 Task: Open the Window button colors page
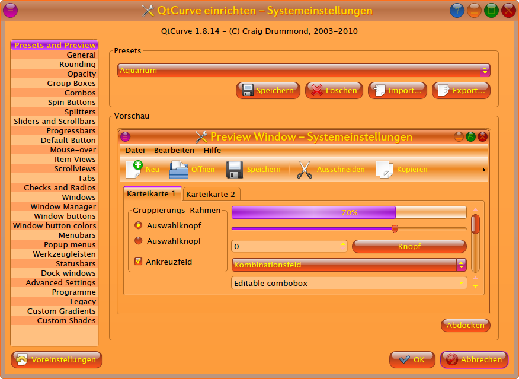(55, 225)
